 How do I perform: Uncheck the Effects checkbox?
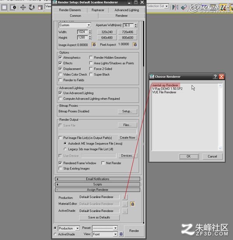click(x=60, y=63)
